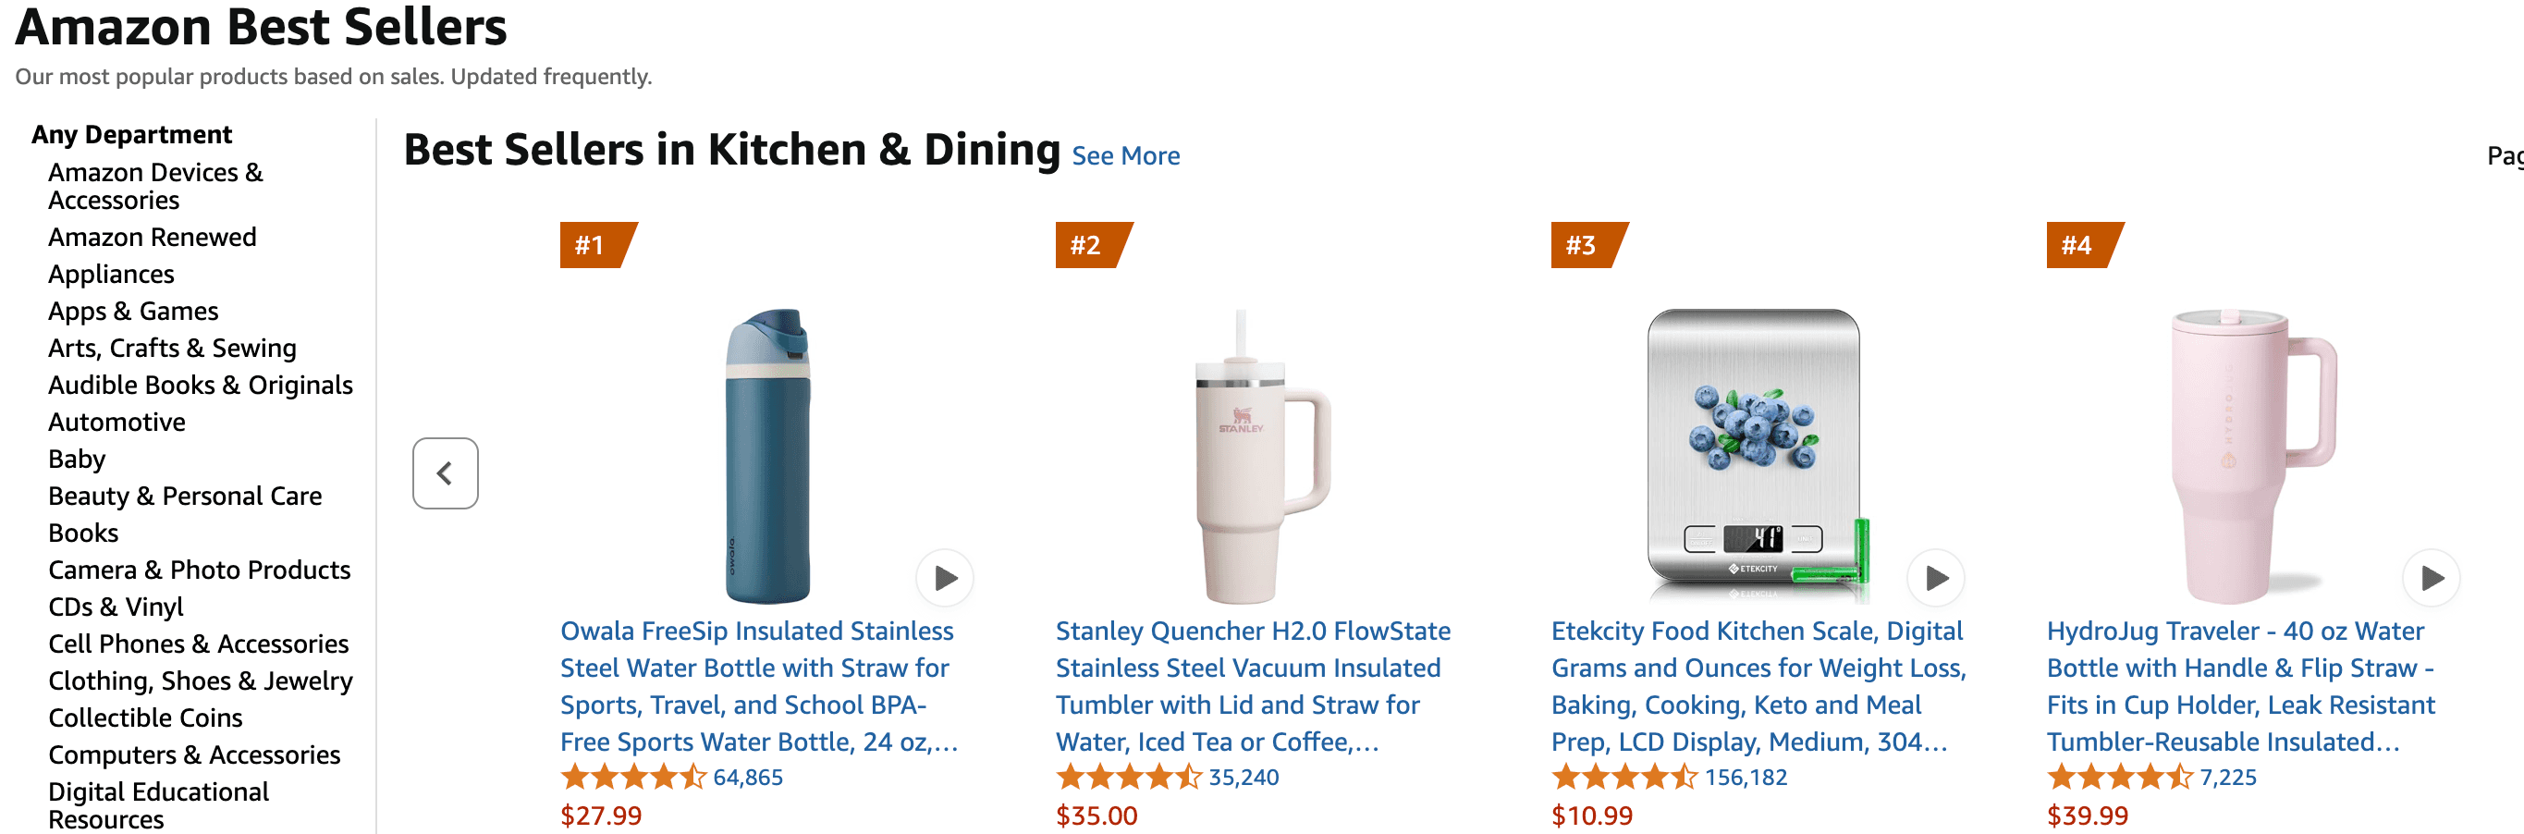2524x834 pixels.
Task: Expand the Books department category
Action: click(83, 533)
